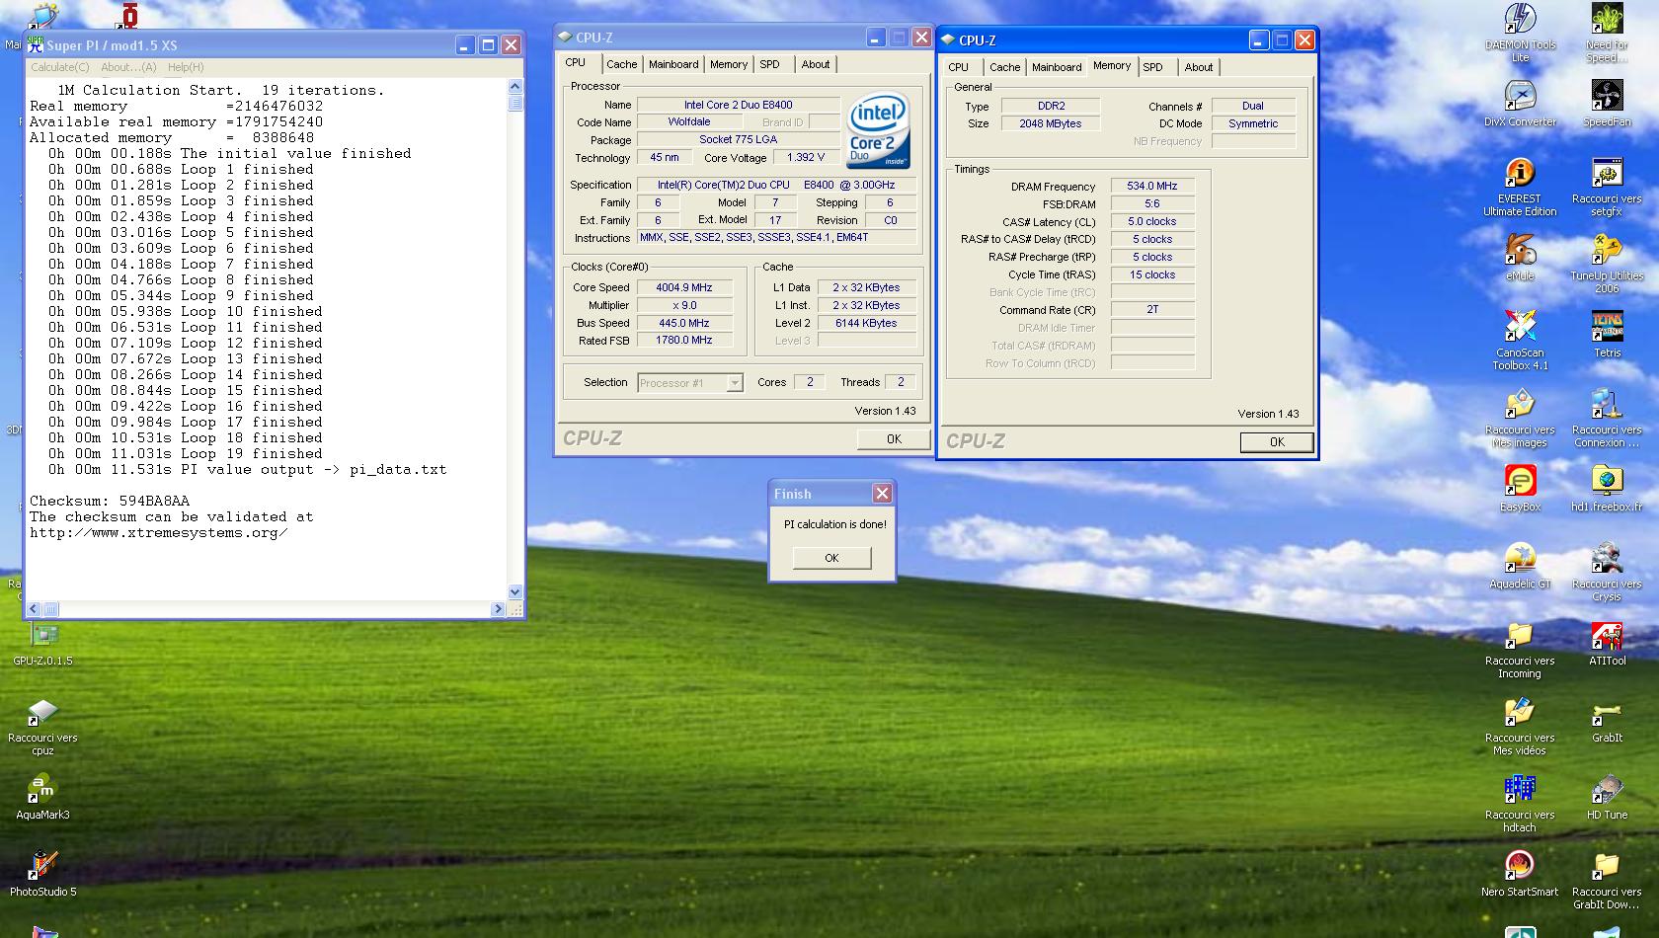The height and width of the screenshot is (938, 1659).
Task: Click OK in right CPU-Z Memory window
Action: point(1277,442)
